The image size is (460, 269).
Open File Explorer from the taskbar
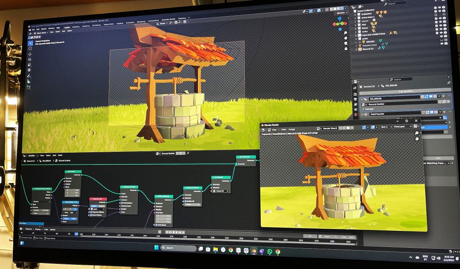pos(215,250)
